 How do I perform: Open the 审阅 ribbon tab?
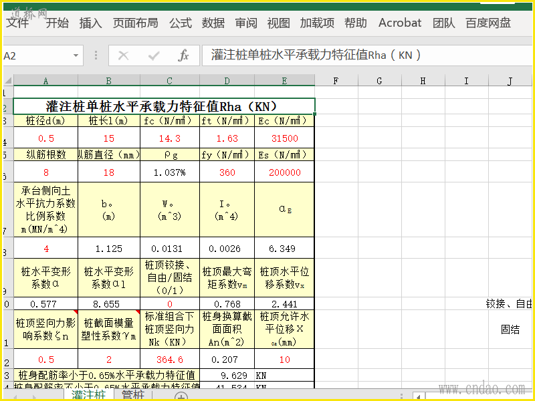point(246,23)
